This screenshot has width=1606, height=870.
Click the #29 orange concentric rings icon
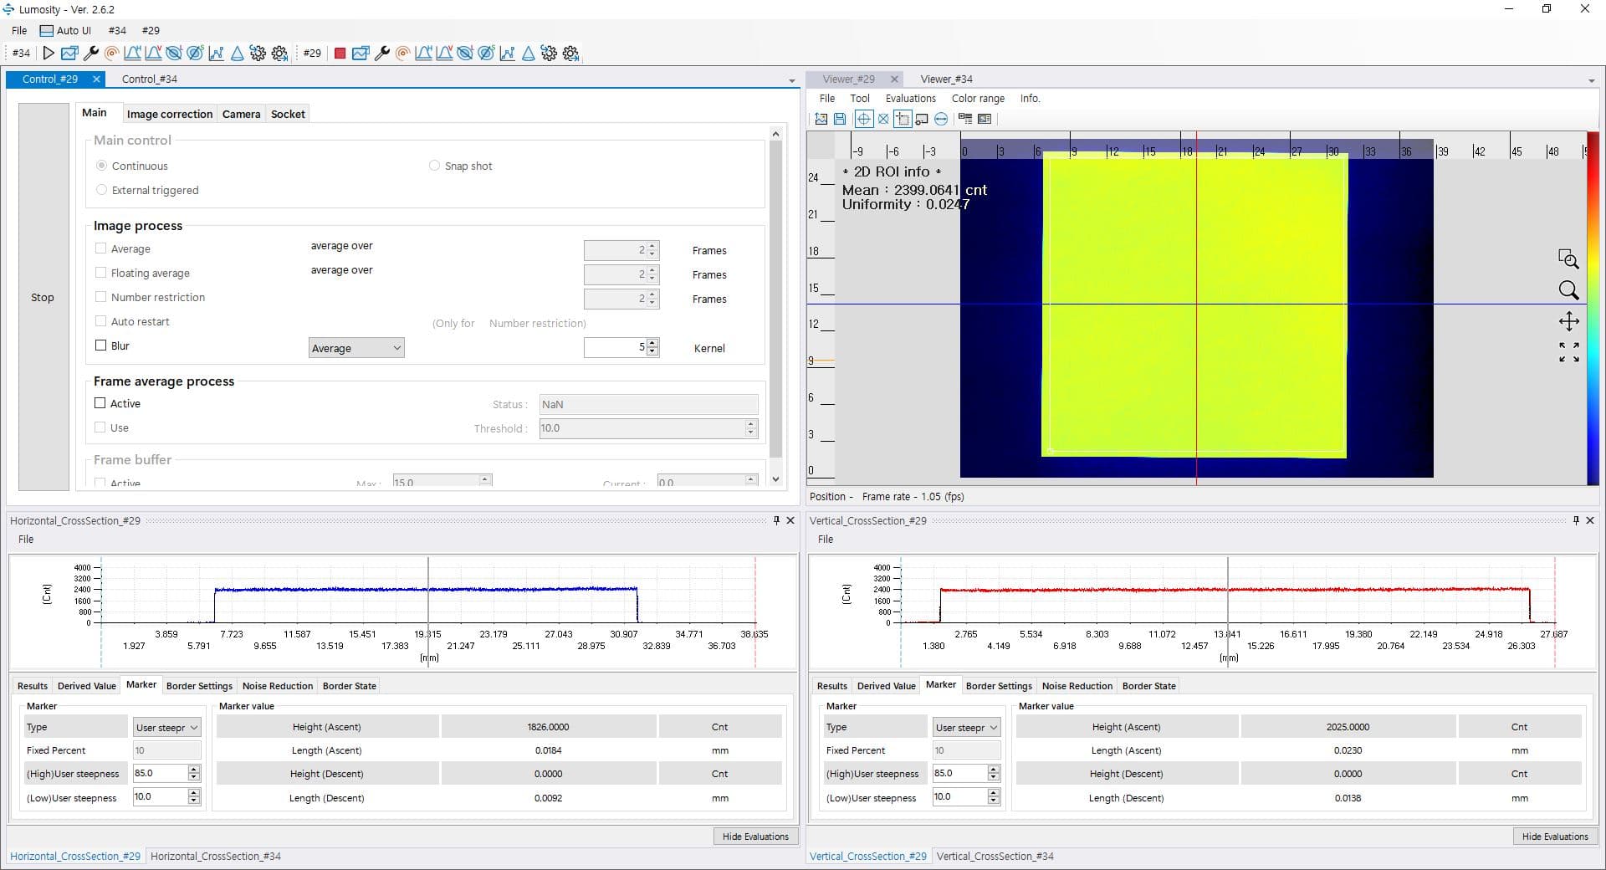[402, 53]
